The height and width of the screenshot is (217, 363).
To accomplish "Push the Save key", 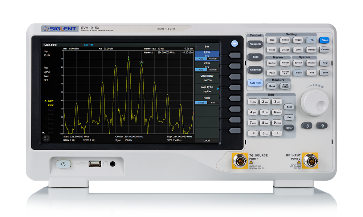I will tap(325, 73).
